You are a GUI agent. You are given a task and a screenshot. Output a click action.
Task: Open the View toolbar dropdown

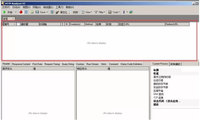point(86,12)
